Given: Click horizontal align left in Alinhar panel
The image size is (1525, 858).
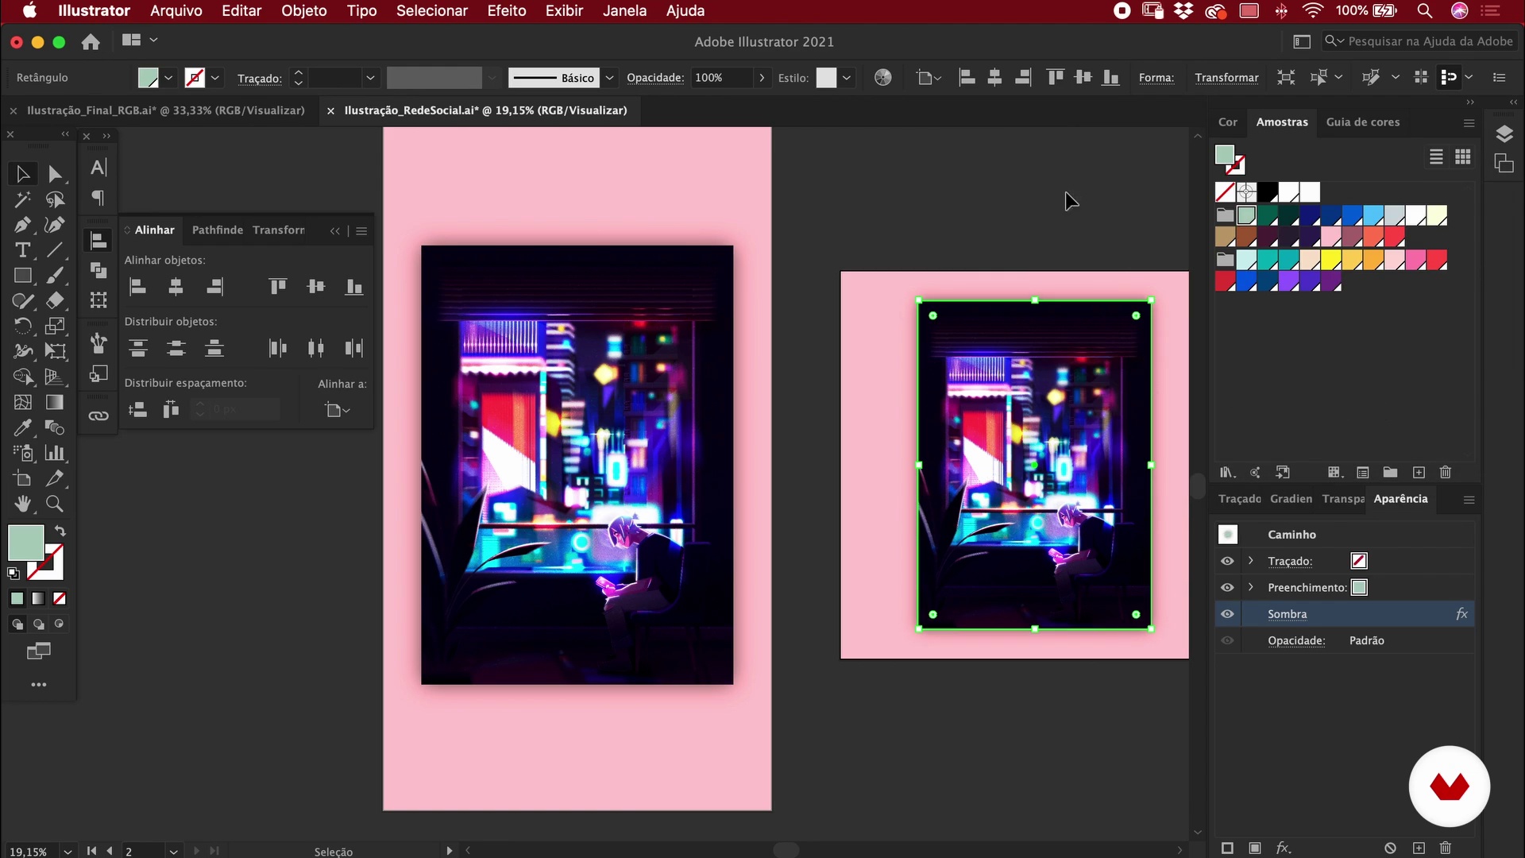Looking at the screenshot, I should [138, 287].
